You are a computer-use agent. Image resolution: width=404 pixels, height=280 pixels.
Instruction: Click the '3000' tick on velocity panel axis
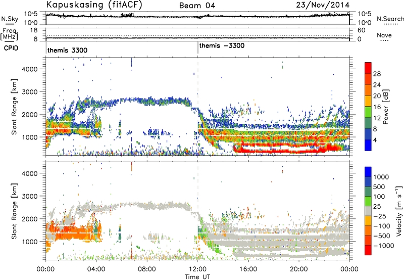(x=29, y=196)
